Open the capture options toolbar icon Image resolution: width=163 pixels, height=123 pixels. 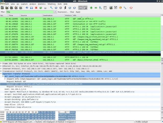click(x=7, y=8)
